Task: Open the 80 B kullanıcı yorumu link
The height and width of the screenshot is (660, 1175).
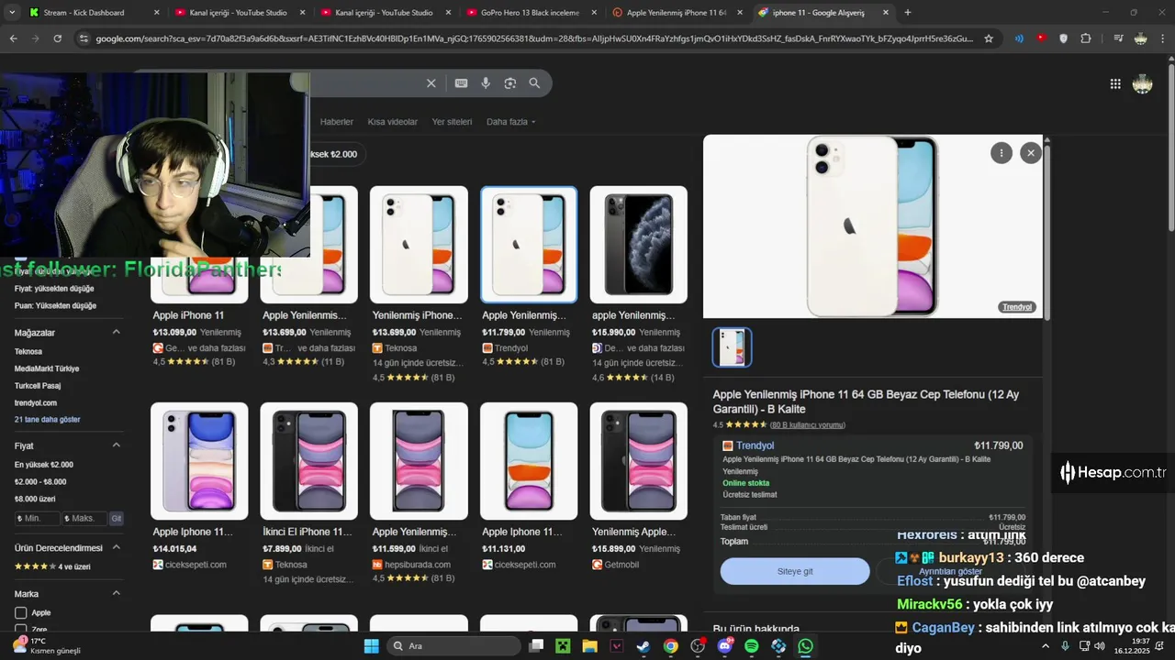Action: pos(807,425)
